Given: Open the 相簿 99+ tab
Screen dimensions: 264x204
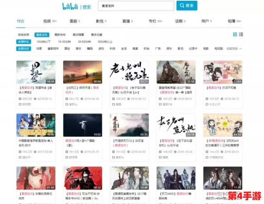Looking at the screenshot, I should pos(235,21).
